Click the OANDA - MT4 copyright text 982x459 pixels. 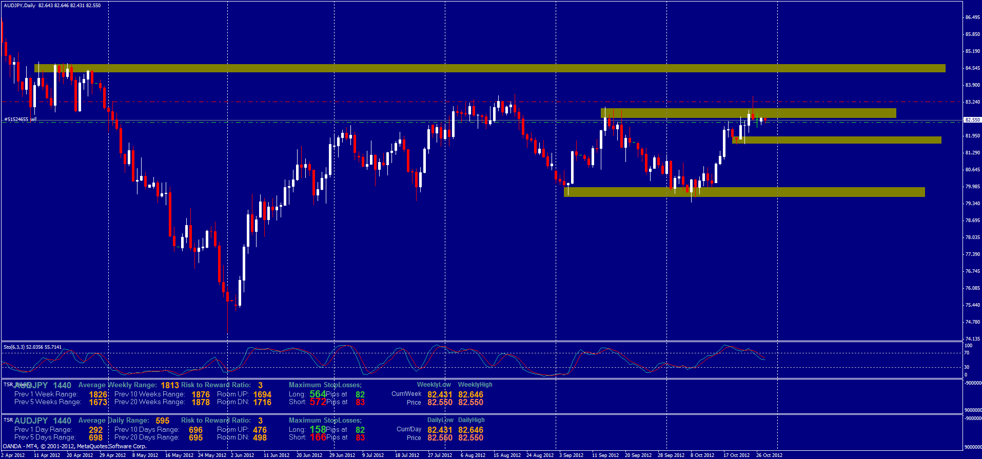pos(74,446)
